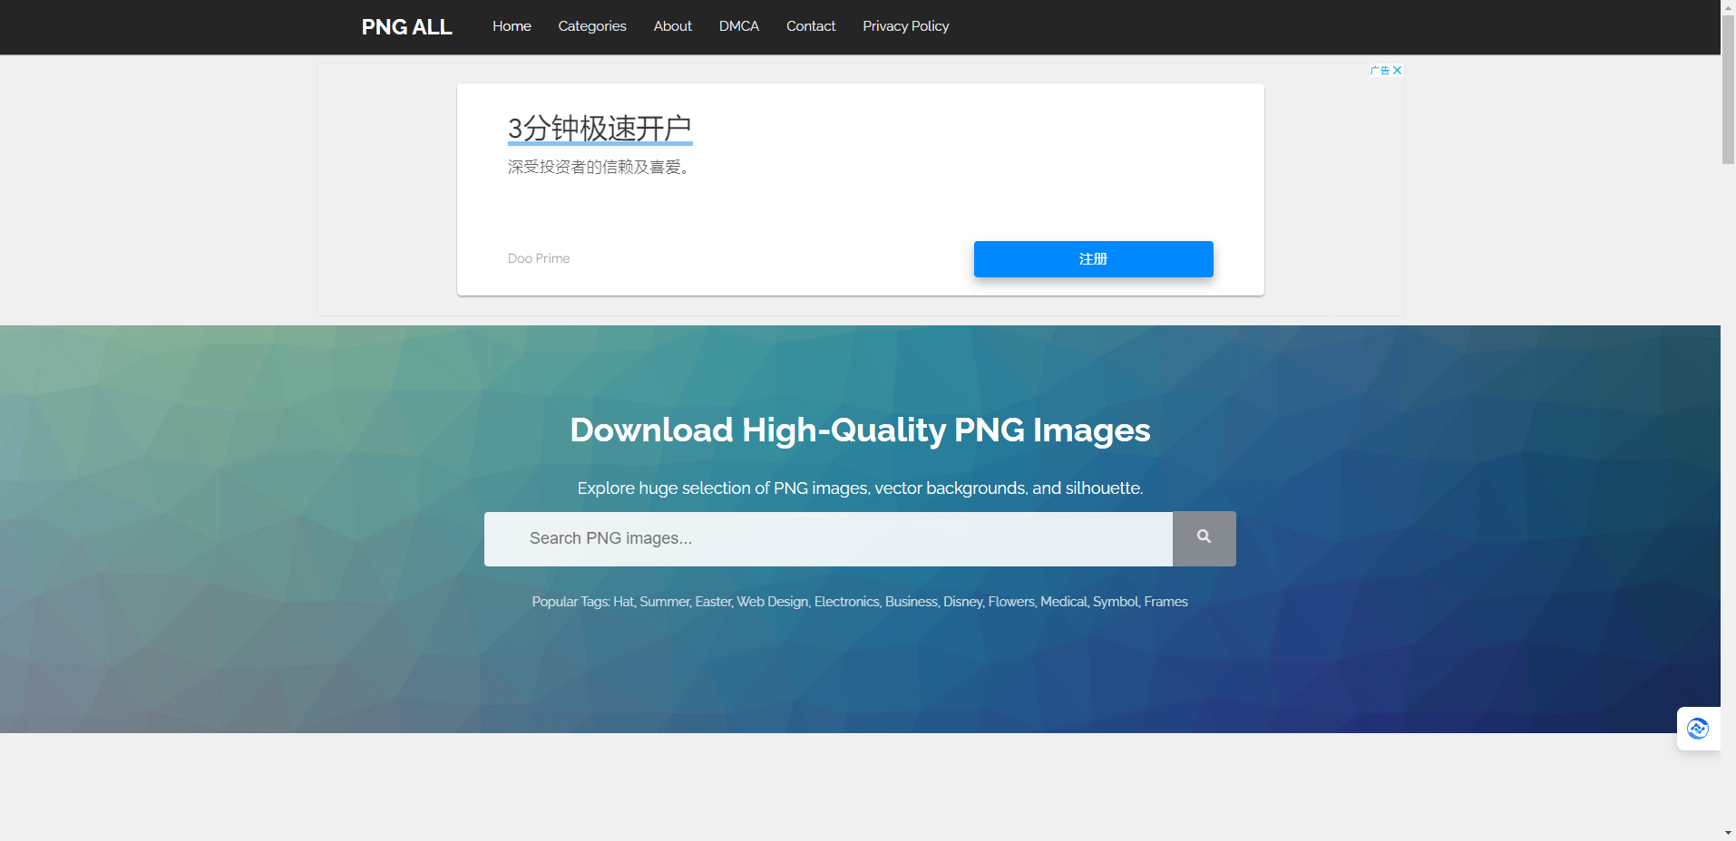Open the Categories navigation item
This screenshot has height=841, width=1736.
[x=591, y=26]
